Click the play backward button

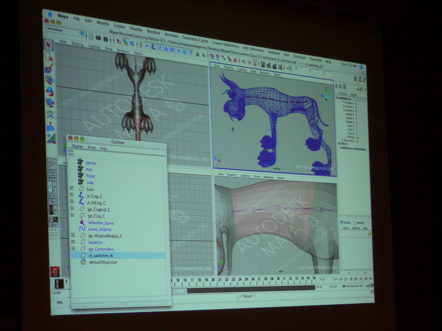[x=351, y=279]
